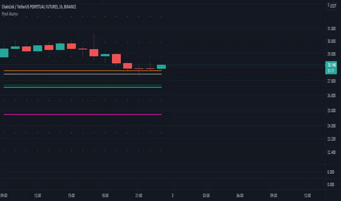Click the 21:00 time axis label
Image resolution: width=341 pixels, height=201 pixels.
(x=139, y=195)
